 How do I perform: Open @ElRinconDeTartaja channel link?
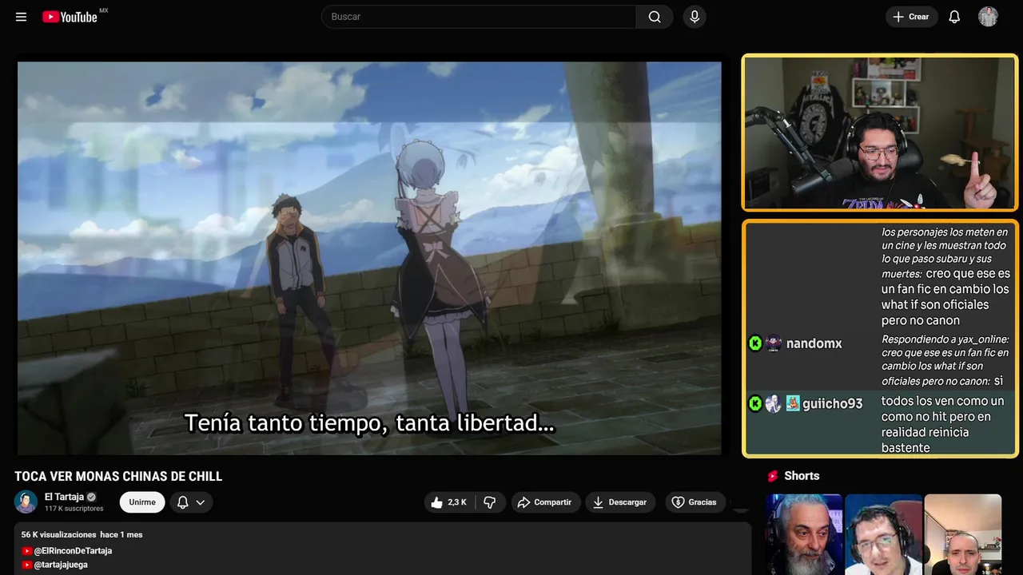(73, 551)
